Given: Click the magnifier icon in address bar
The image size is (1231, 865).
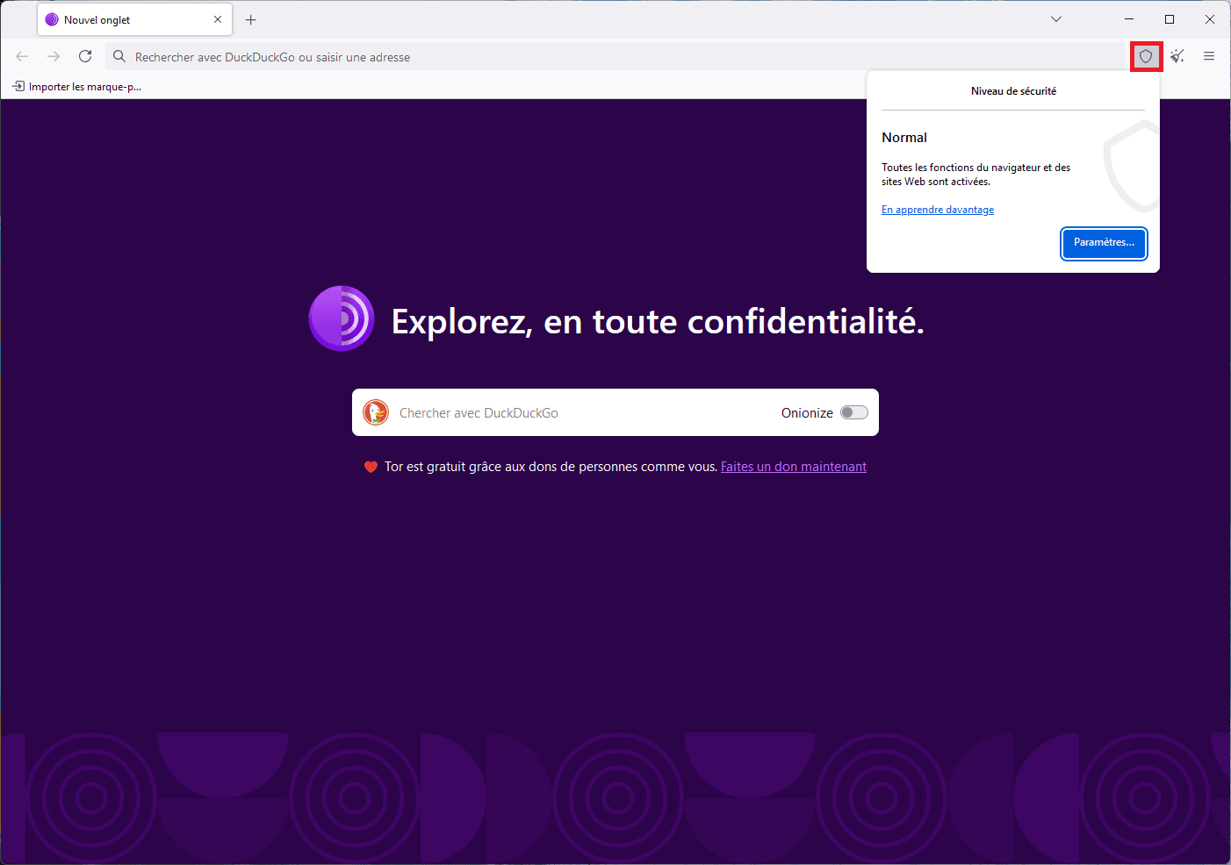Looking at the screenshot, I should click(x=119, y=56).
